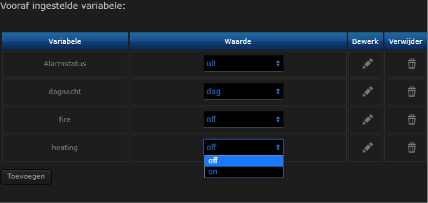Open the Alarmstatus value dropdown showing uit
The image size is (428, 203).
tap(244, 64)
